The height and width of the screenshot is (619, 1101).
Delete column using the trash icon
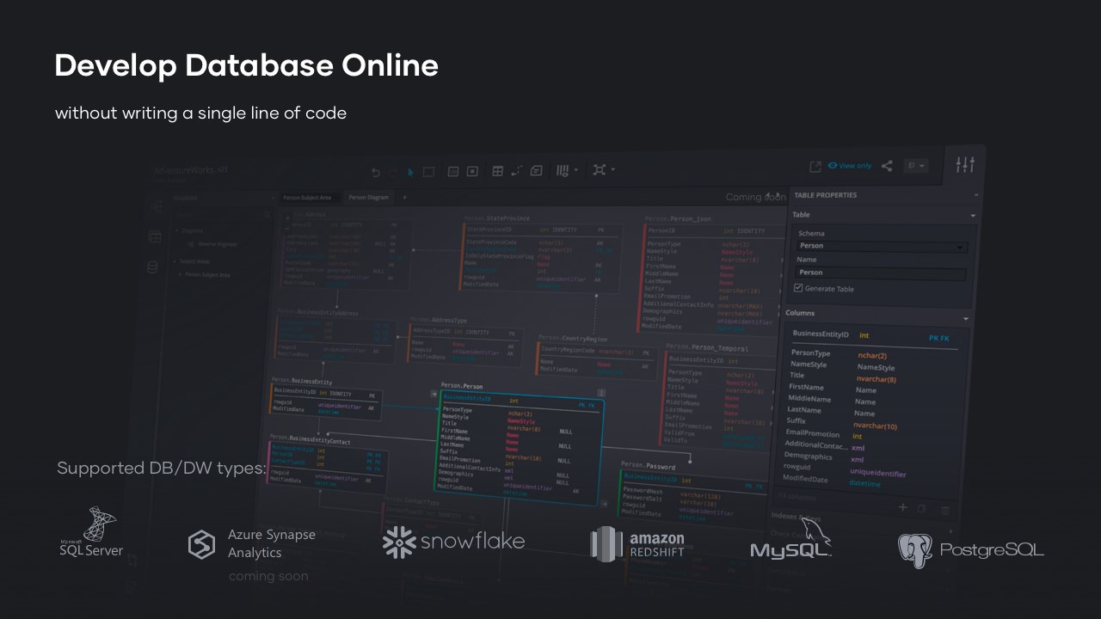coord(944,511)
